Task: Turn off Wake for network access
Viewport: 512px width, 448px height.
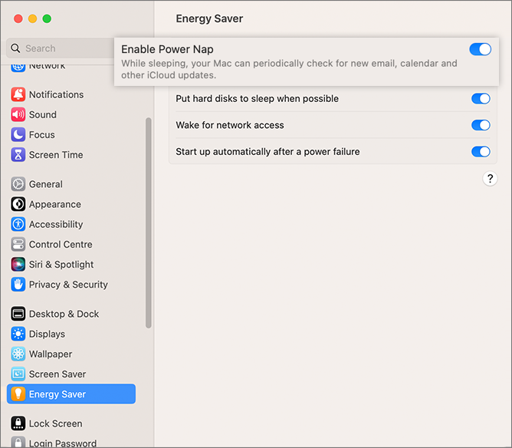Action: 481,125
